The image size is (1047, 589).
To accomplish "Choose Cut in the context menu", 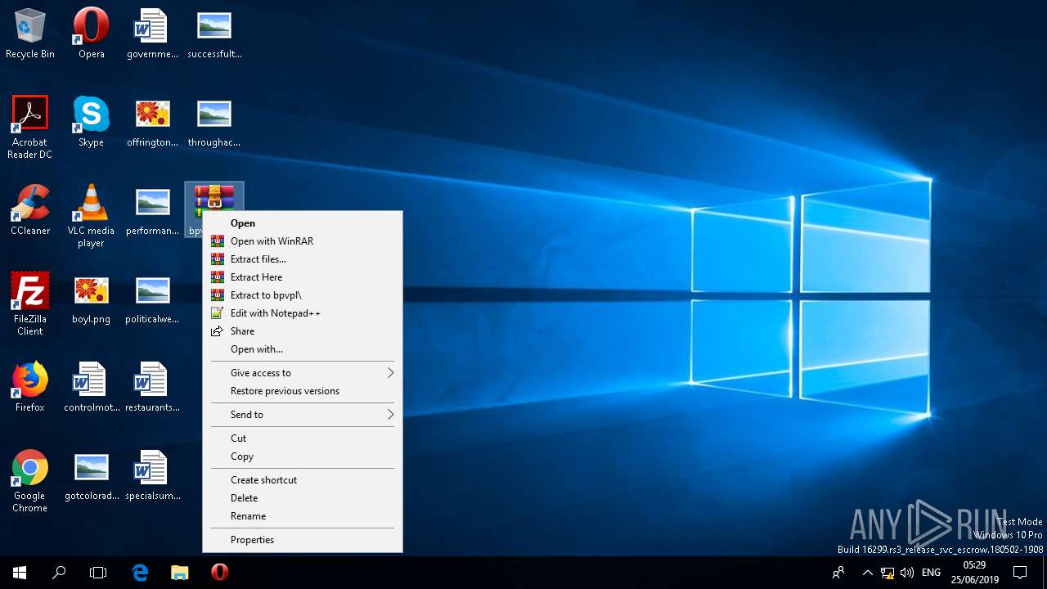I will pos(303,438).
